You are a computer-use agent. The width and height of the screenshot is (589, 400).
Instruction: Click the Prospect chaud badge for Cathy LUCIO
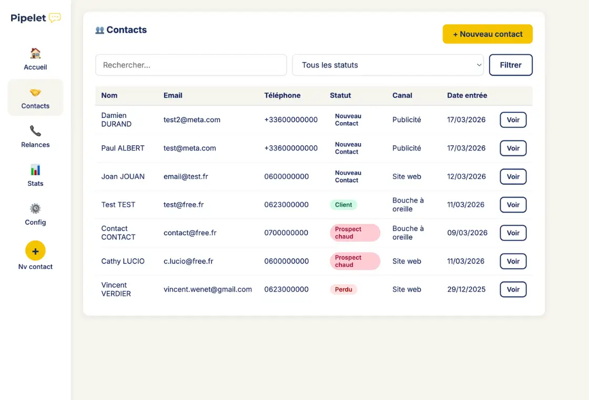(x=355, y=261)
